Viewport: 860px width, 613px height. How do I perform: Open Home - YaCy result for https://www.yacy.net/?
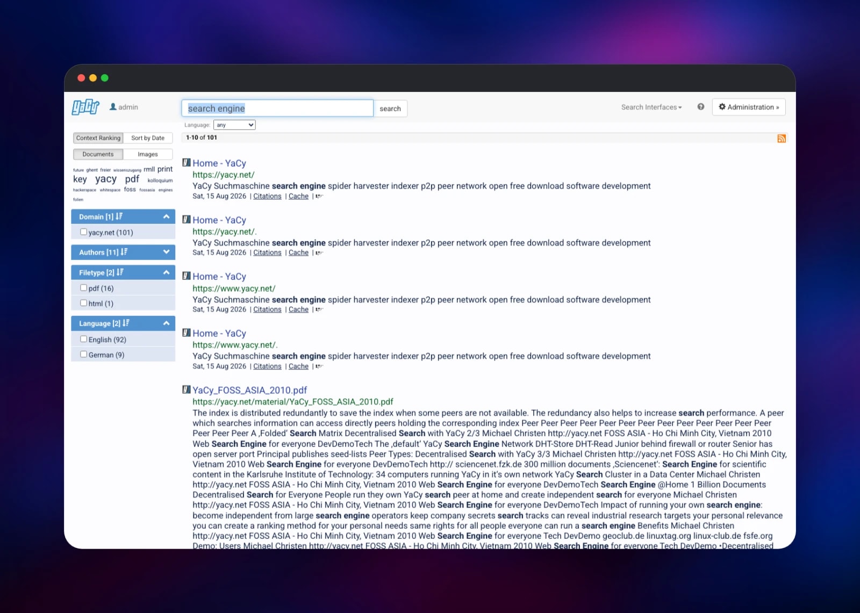click(x=219, y=277)
